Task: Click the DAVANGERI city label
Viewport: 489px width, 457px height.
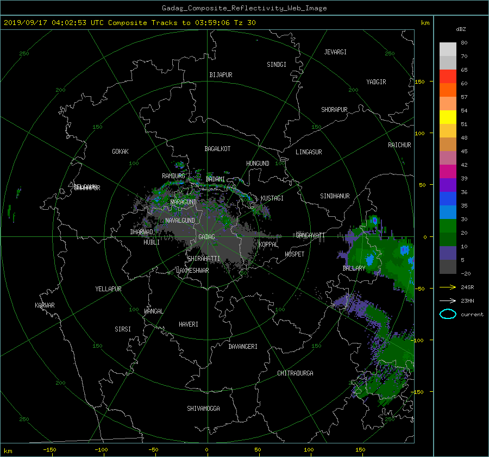Action: tap(243, 347)
